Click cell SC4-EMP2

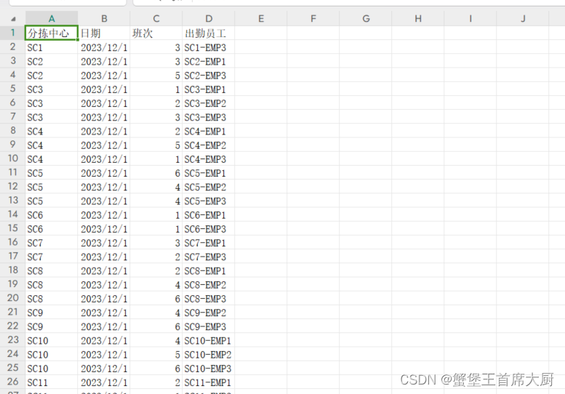click(x=209, y=145)
